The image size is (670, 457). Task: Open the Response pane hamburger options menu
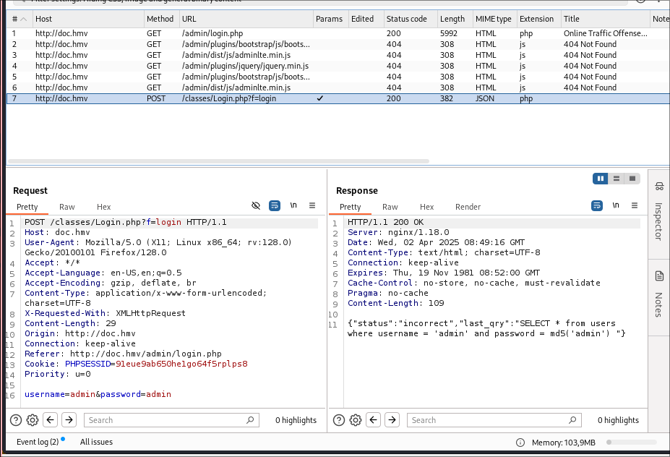(x=635, y=205)
